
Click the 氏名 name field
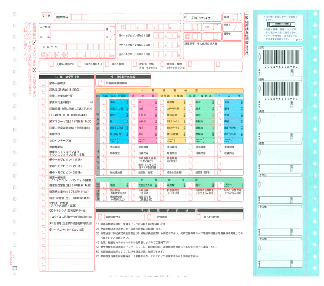point(77,37)
